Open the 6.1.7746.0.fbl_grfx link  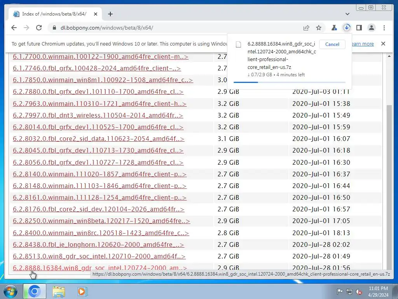click(97, 69)
